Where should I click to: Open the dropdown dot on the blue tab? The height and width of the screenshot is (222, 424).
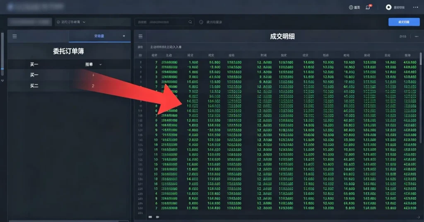tap(124, 36)
